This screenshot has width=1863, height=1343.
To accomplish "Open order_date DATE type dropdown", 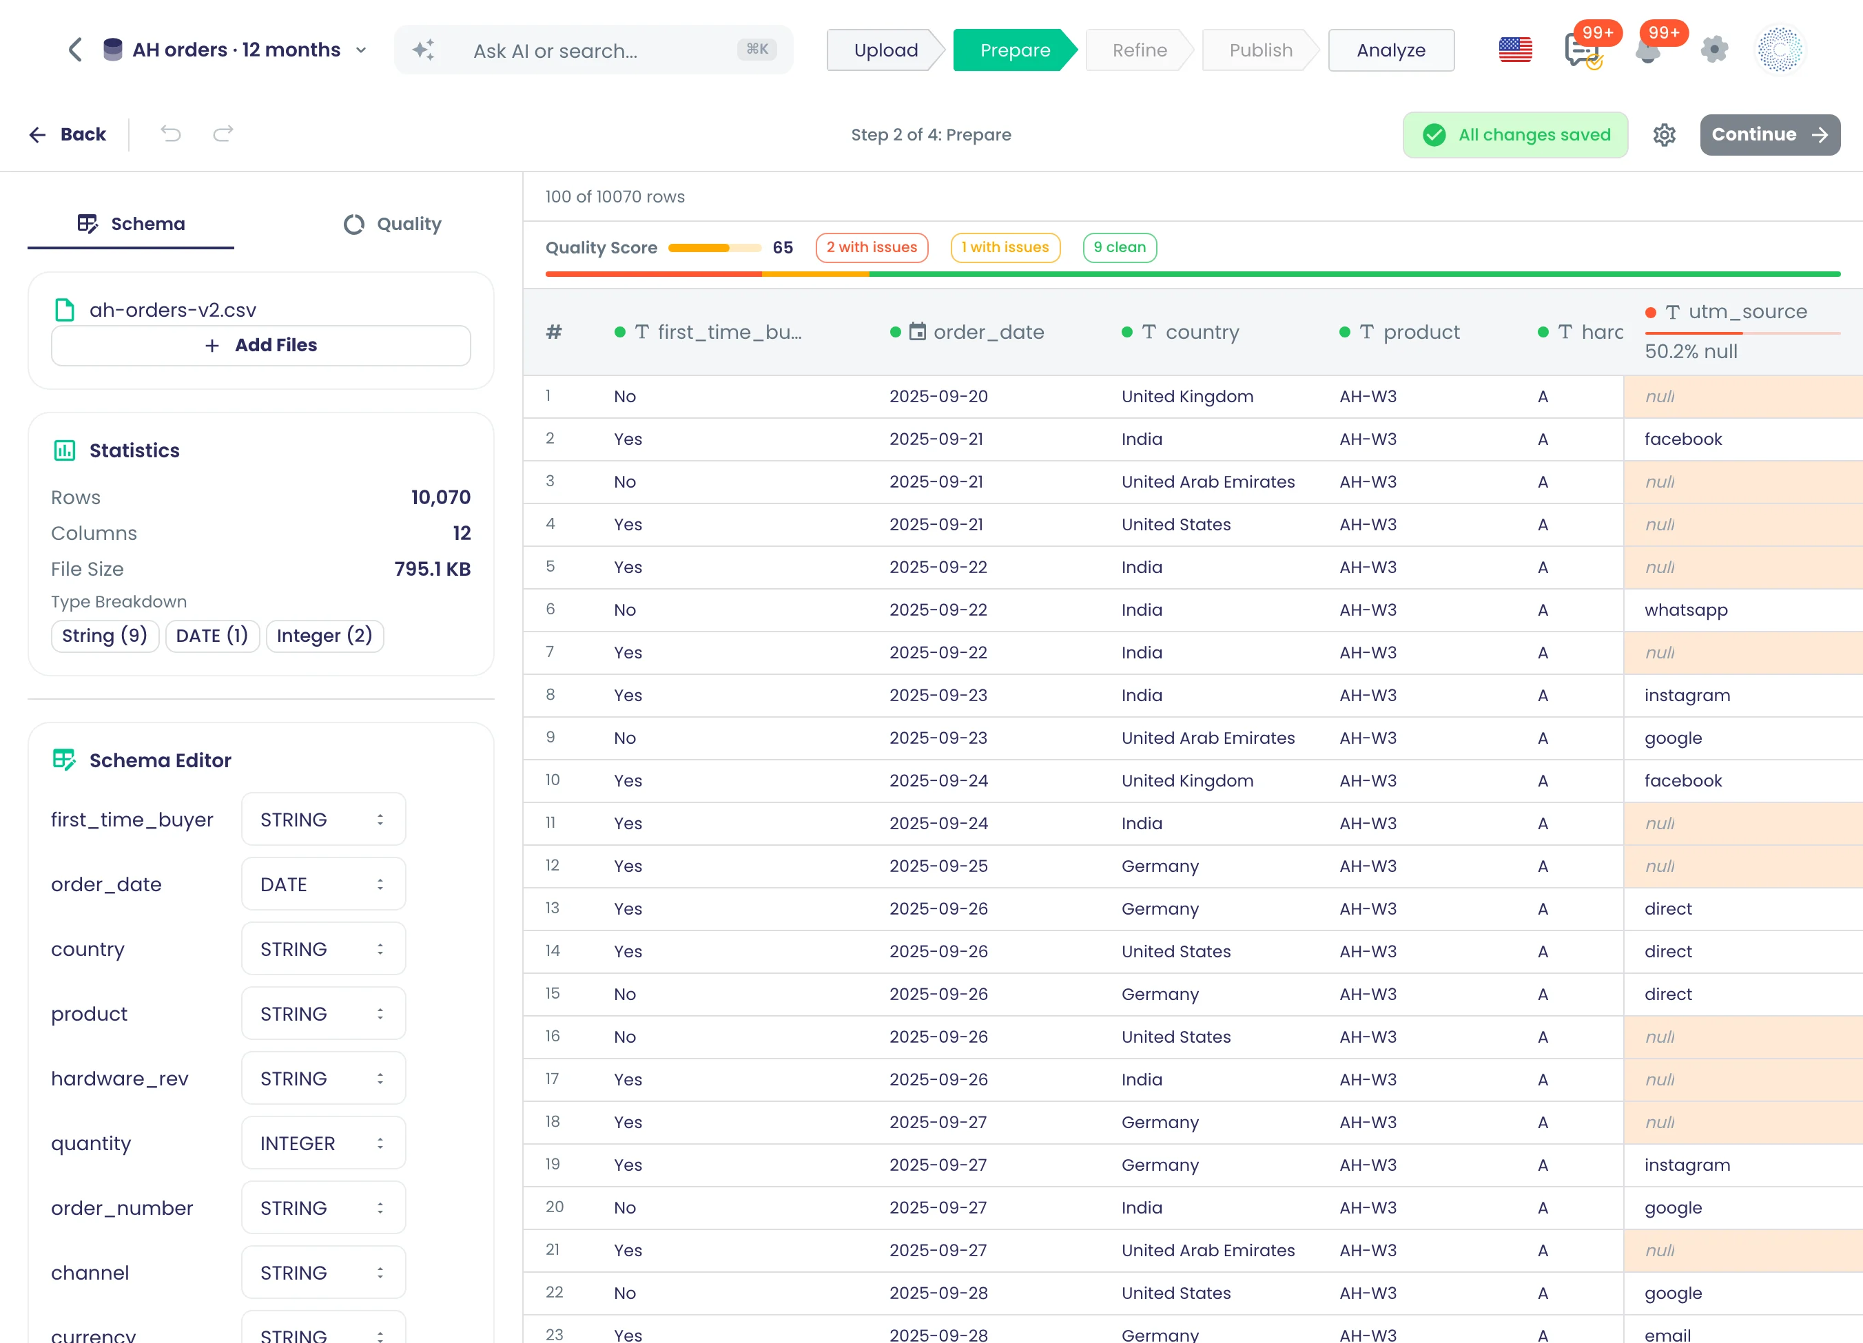I will click(324, 884).
